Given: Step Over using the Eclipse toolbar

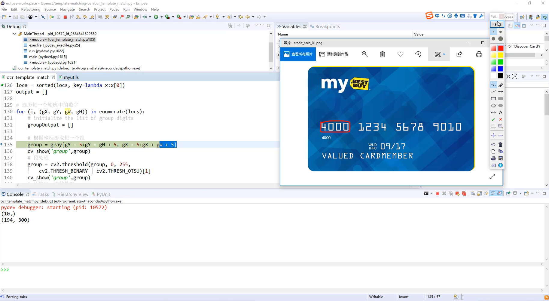Looking at the screenshot, I should [x=85, y=17].
